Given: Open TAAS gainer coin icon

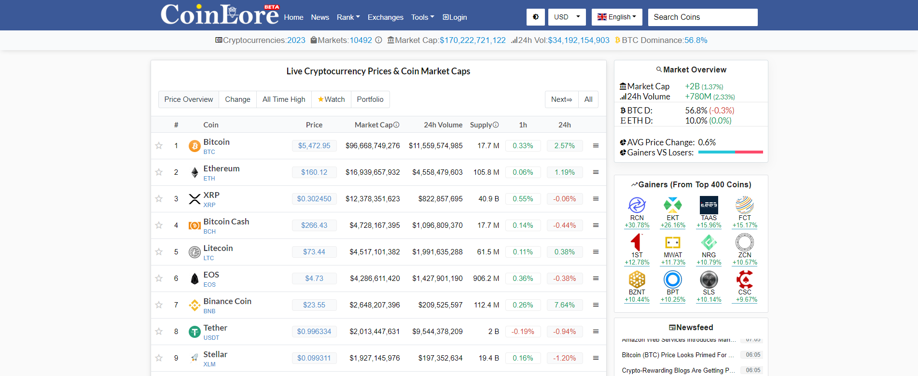Looking at the screenshot, I should tap(709, 205).
